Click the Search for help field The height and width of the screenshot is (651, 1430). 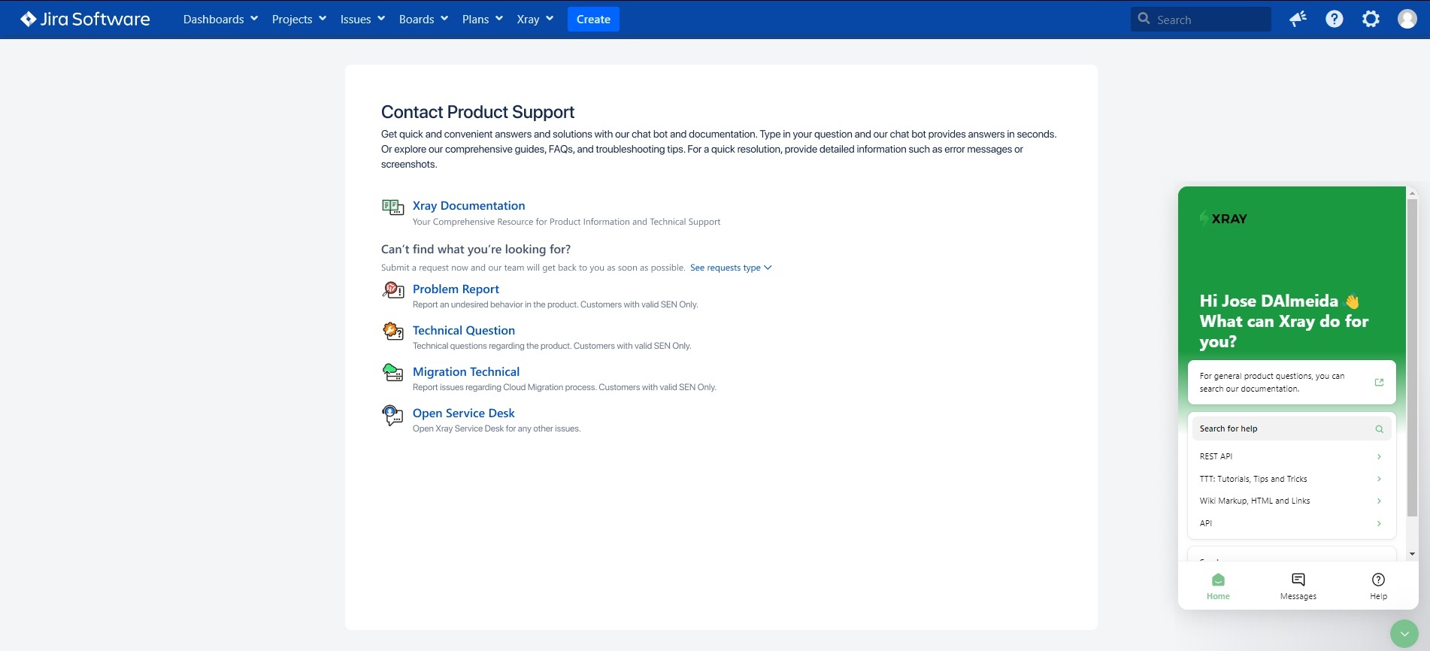[x=1292, y=428]
